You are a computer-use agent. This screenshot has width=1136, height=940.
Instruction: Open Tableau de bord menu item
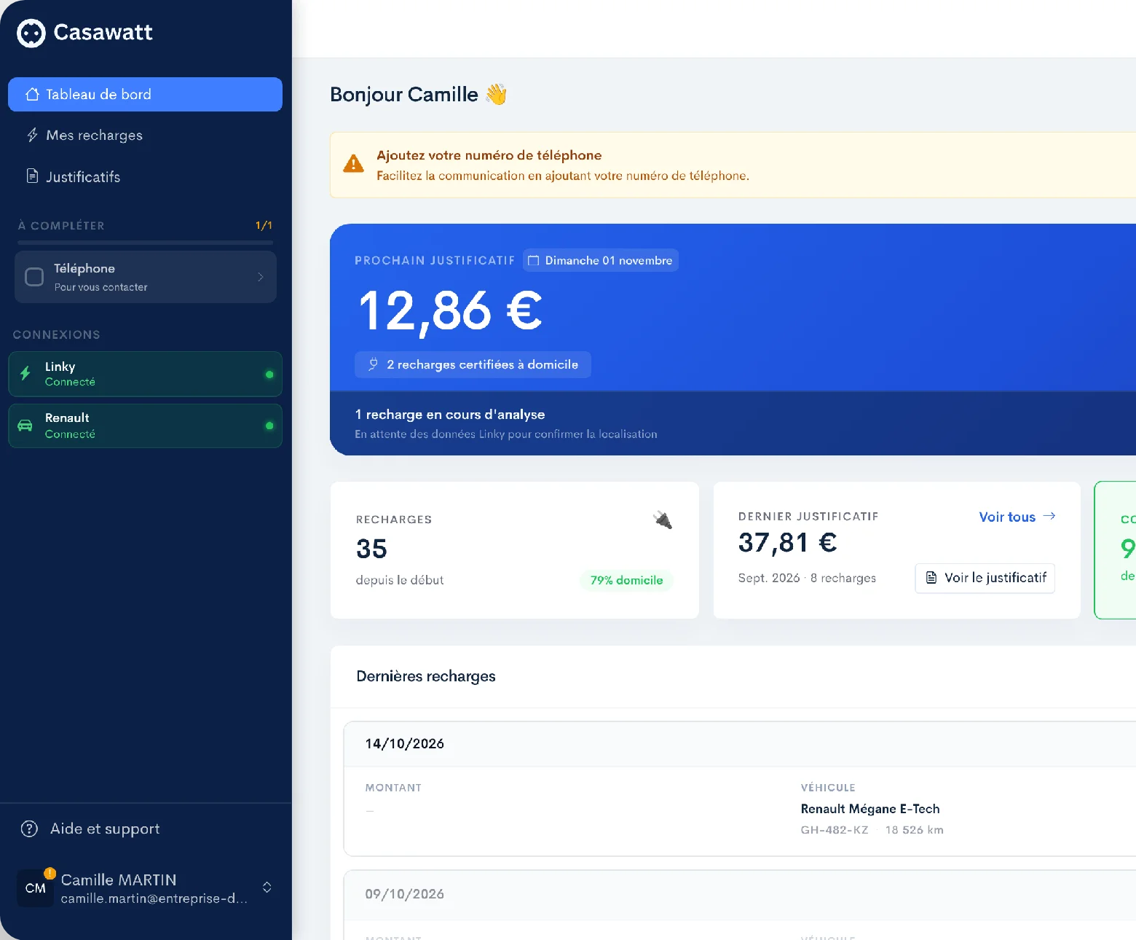pyautogui.click(x=145, y=94)
